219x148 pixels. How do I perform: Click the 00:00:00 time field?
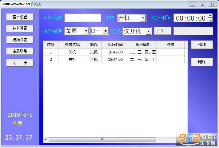click(191, 18)
